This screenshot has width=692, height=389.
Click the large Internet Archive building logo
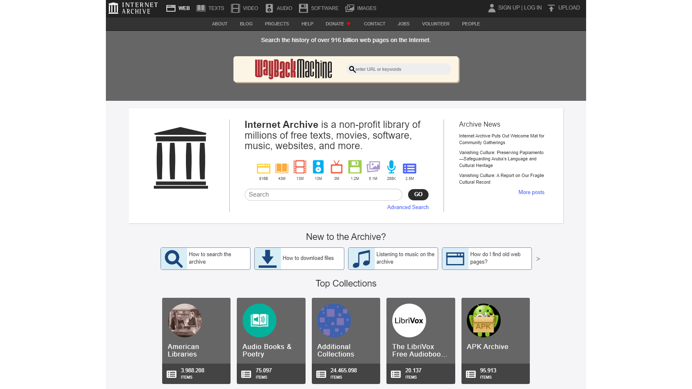click(181, 158)
